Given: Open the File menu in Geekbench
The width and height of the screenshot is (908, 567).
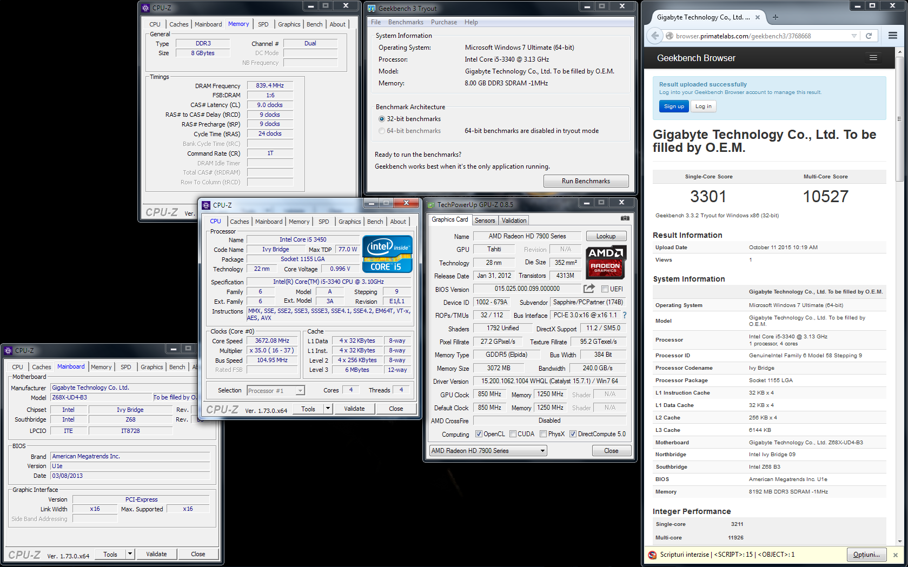Looking at the screenshot, I should [376, 22].
